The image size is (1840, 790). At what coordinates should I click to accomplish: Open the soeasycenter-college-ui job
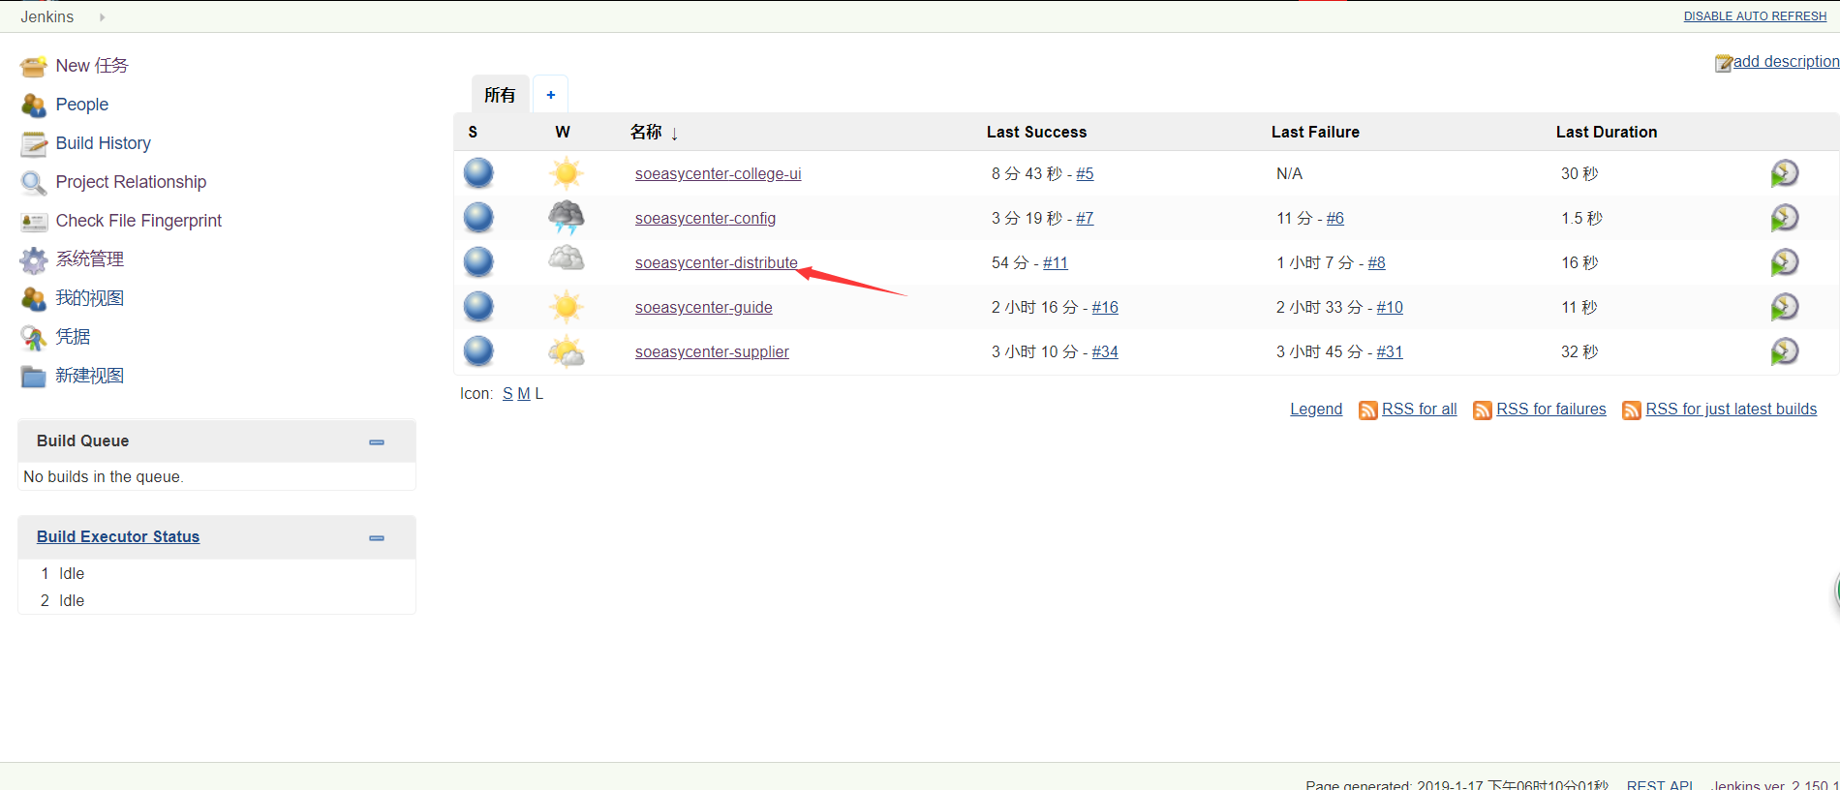[719, 173]
